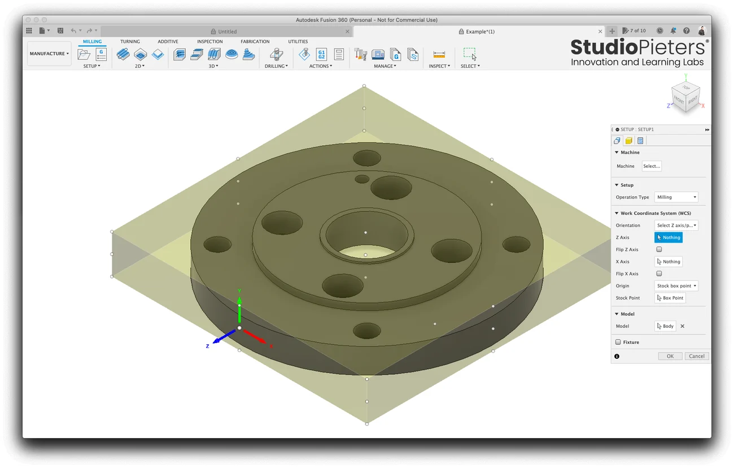Click Cancel in the Setup dialog
The width and height of the screenshot is (734, 468).
click(697, 356)
